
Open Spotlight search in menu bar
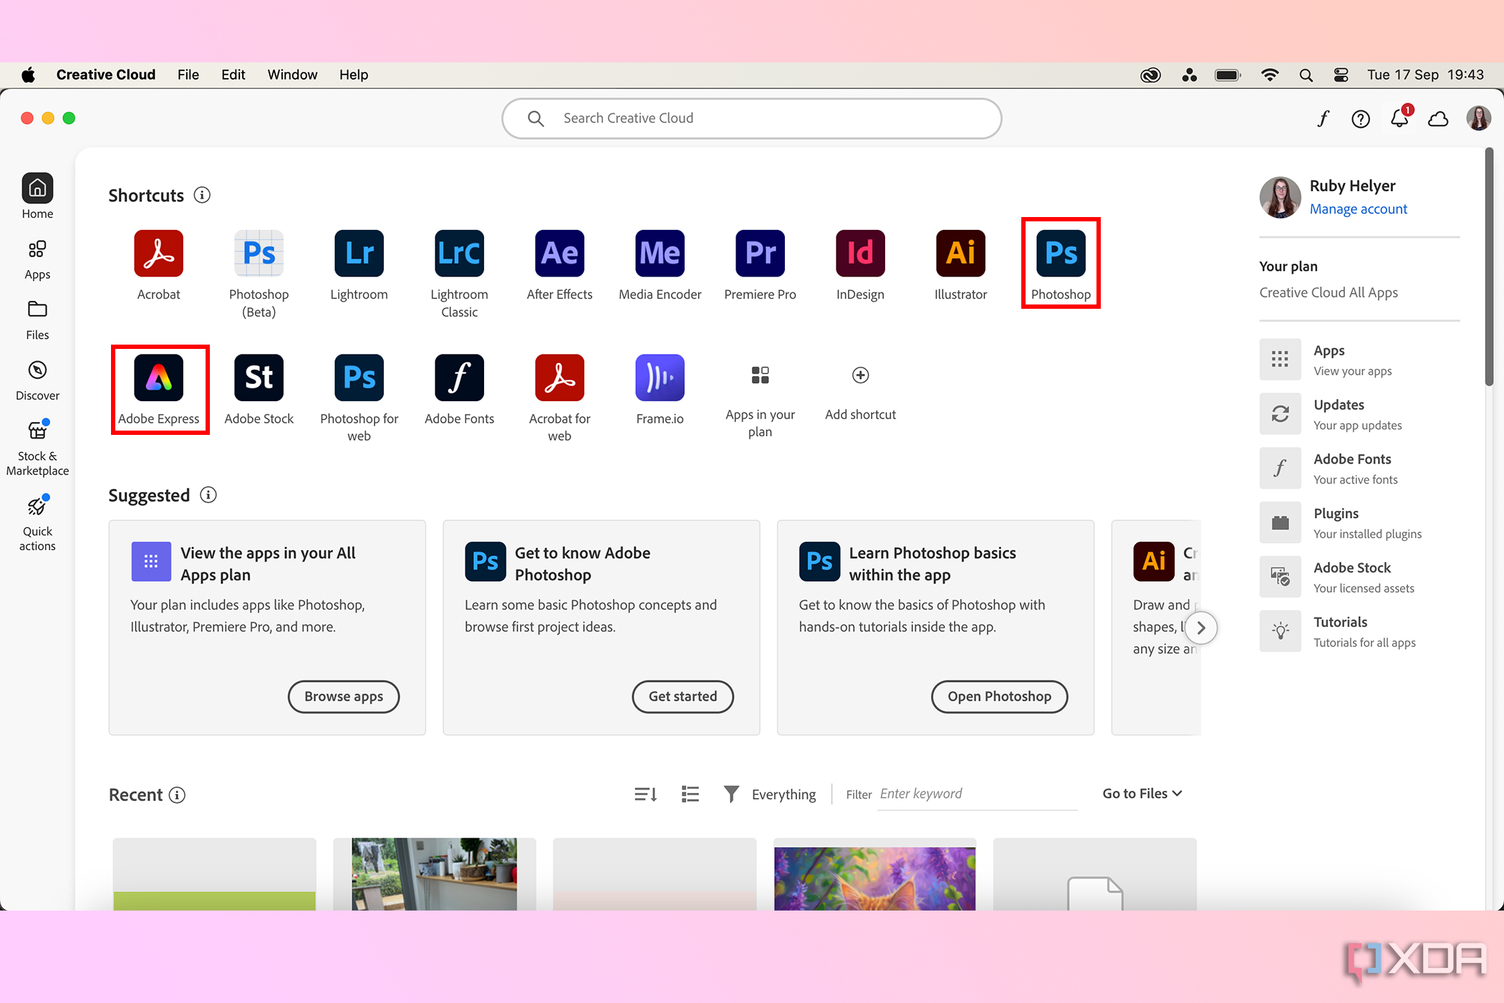(1306, 75)
